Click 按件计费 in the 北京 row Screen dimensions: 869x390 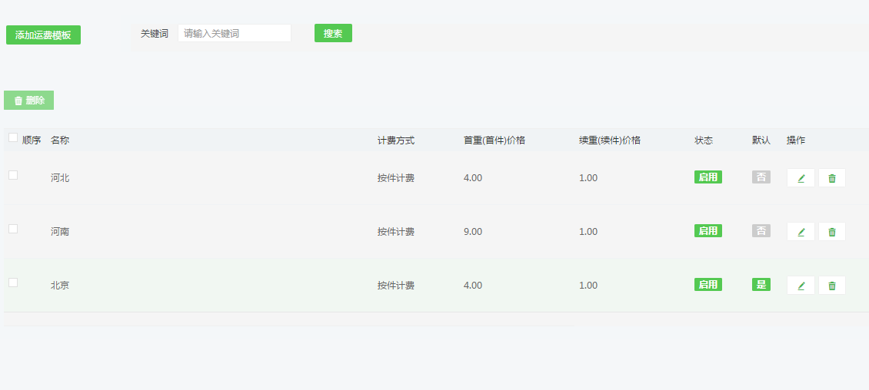(396, 286)
